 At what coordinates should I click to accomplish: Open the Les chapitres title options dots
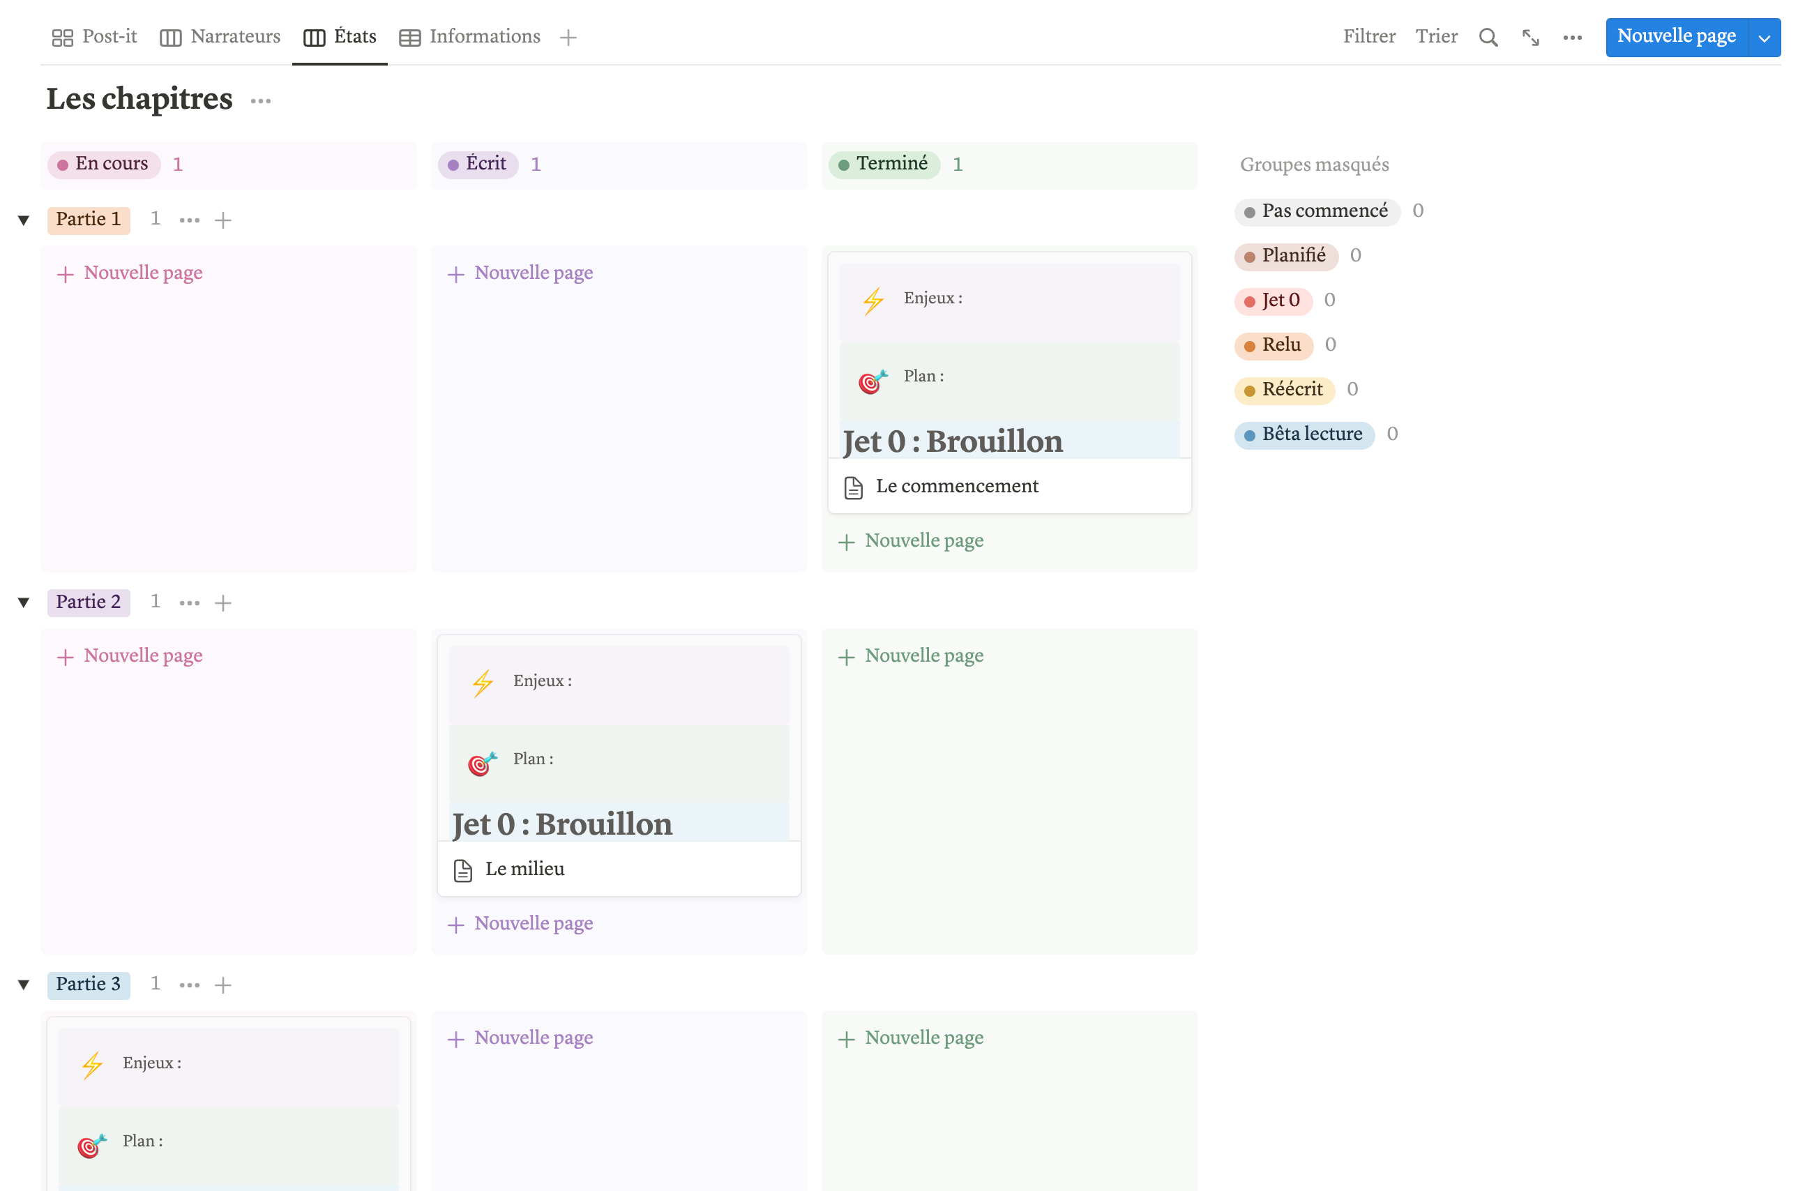point(261,101)
